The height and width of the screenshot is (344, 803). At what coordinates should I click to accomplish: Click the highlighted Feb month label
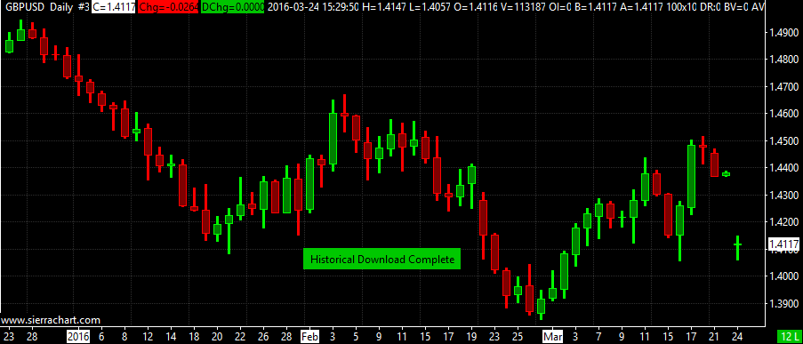[x=309, y=336]
